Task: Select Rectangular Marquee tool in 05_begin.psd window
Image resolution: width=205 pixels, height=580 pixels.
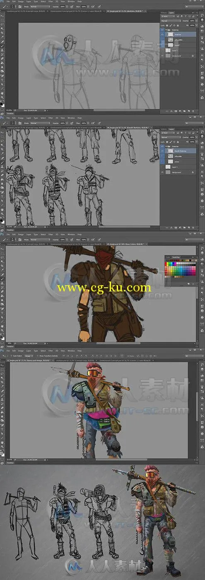Action: click(x=2, y=252)
